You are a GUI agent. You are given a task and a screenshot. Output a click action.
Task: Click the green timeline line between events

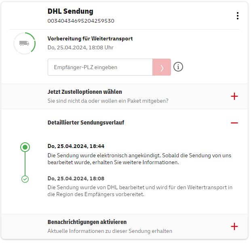pos(25,164)
